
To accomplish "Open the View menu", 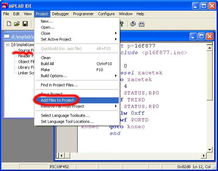I will click(28, 14).
